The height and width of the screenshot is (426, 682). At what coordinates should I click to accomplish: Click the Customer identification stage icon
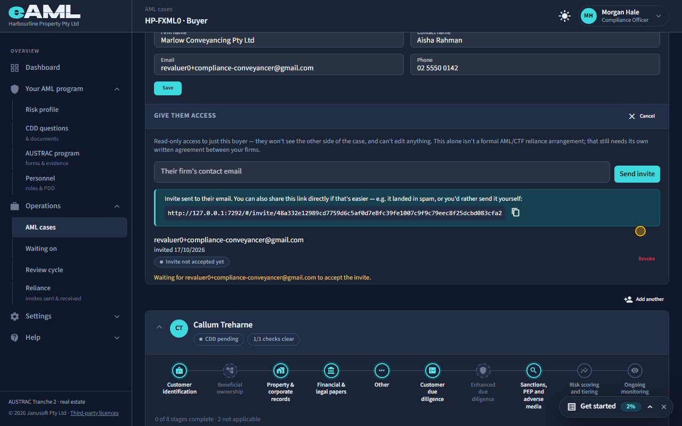(179, 370)
